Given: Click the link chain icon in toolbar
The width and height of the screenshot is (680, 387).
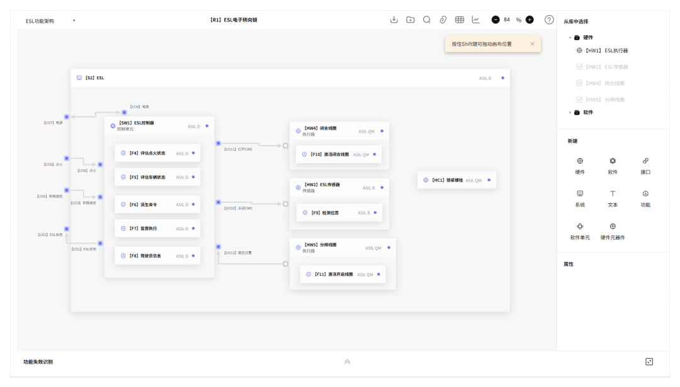Looking at the screenshot, I should coord(443,20).
